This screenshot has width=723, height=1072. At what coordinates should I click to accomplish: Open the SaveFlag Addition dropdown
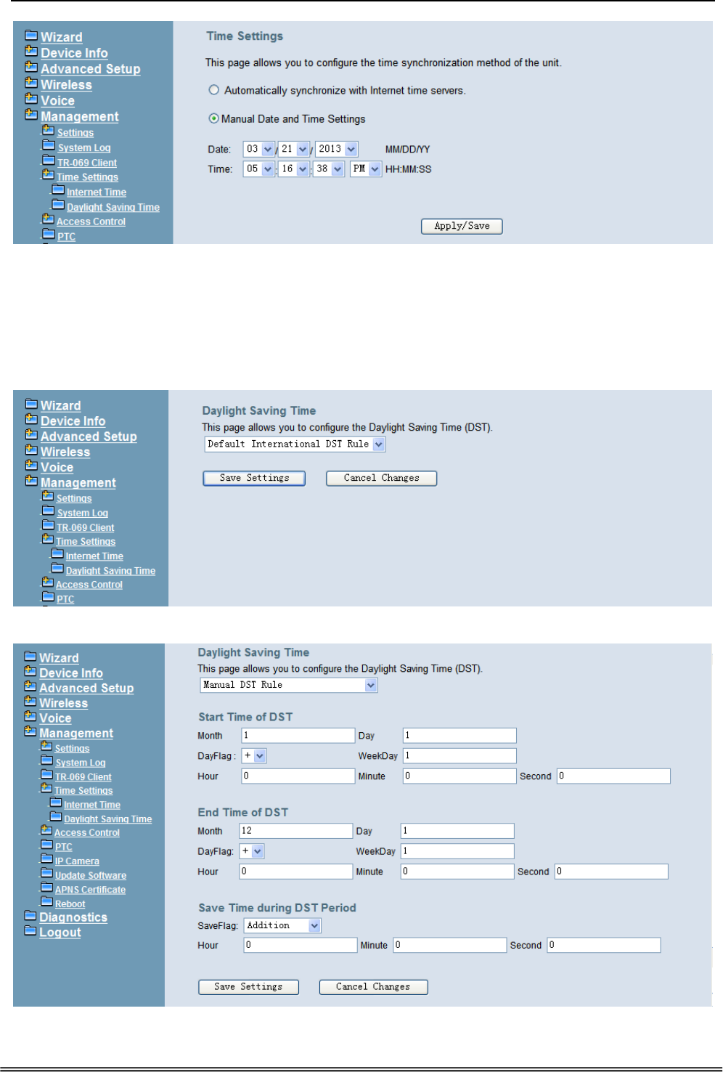click(282, 925)
